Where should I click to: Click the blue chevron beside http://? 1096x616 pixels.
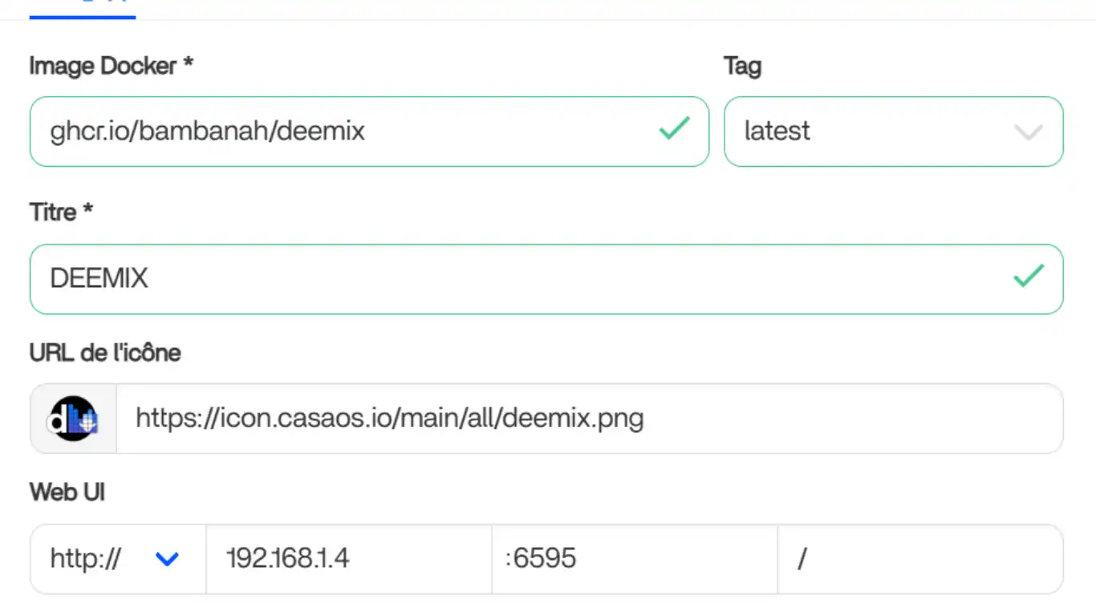(x=167, y=559)
